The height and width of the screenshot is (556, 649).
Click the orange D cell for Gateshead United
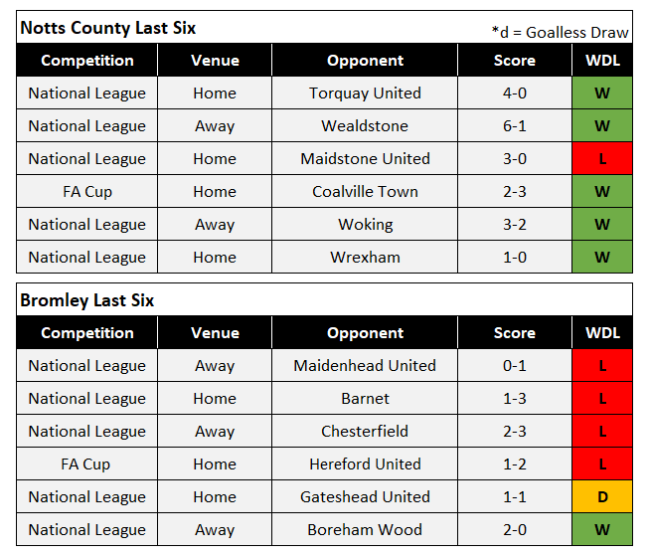(602, 497)
